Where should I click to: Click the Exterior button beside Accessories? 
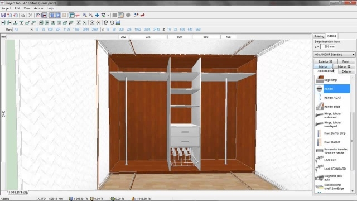coord(346,71)
